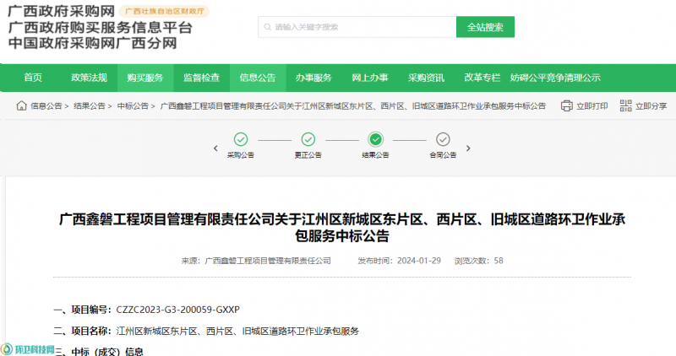The height and width of the screenshot is (356, 676).
Task: Go to next step with right chevron
Action: 468,148
